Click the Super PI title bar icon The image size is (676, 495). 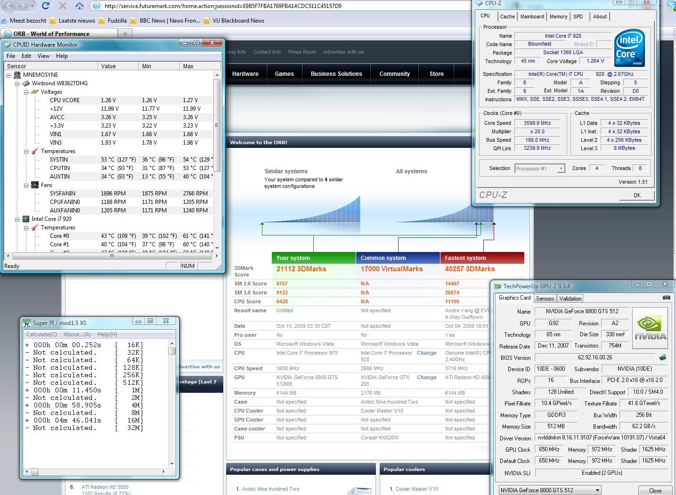(x=26, y=323)
